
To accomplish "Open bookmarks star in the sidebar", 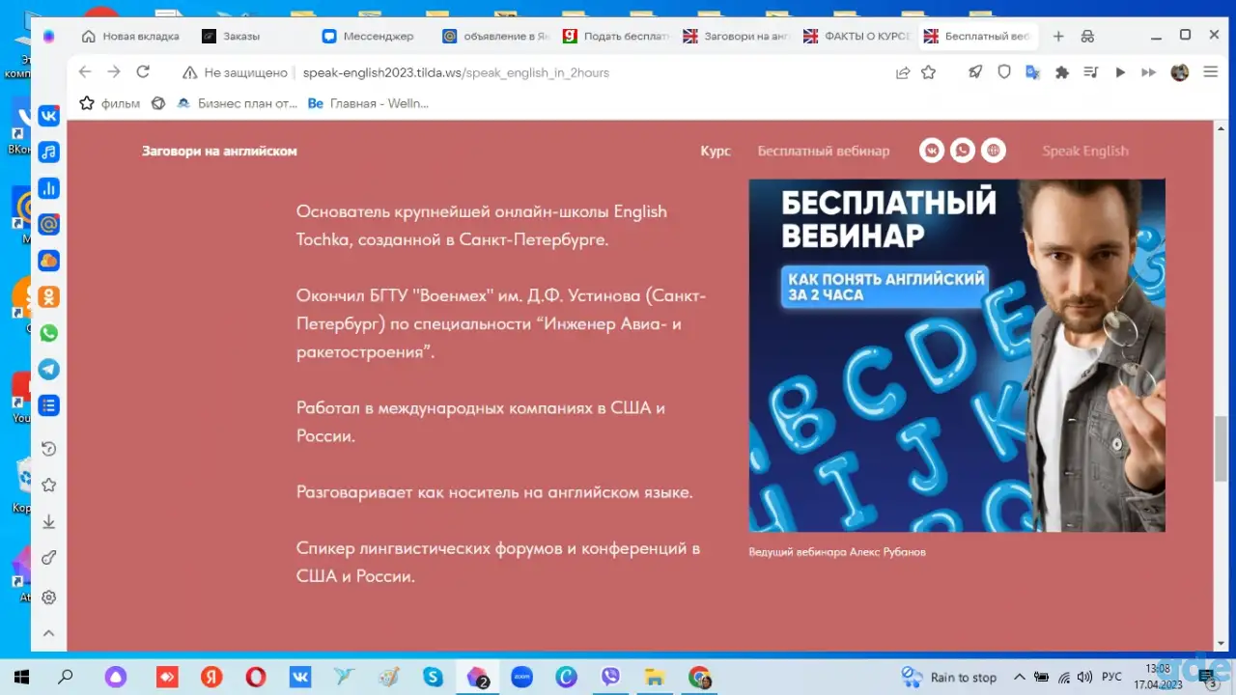I will [48, 486].
